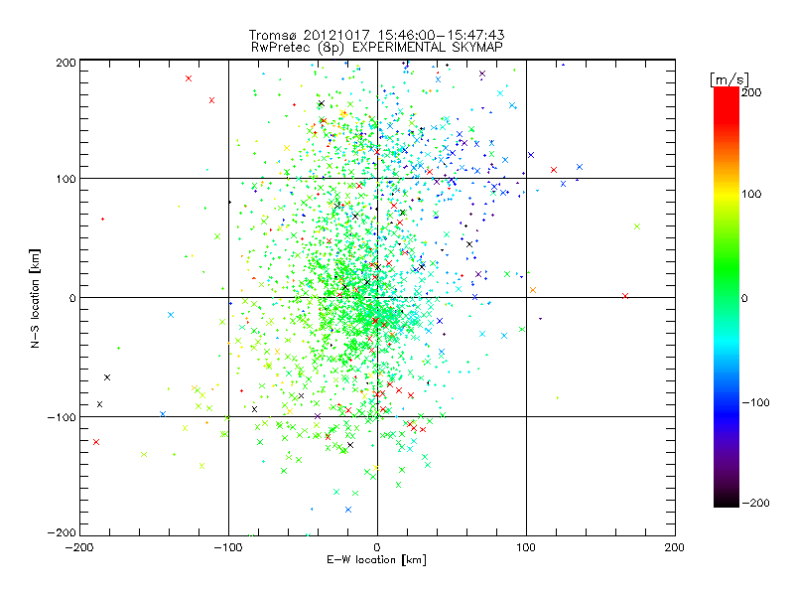The height and width of the screenshot is (596, 794).
Task: Click the isolated red X marker past E-W 150 km
Action: pyautogui.click(x=625, y=296)
